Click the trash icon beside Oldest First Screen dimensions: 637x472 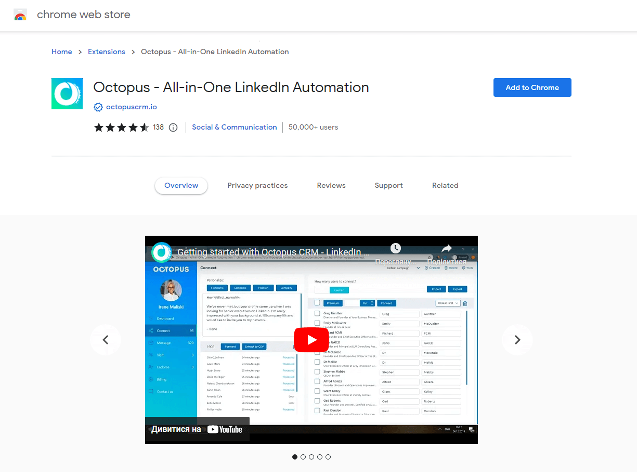tap(465, 303)
